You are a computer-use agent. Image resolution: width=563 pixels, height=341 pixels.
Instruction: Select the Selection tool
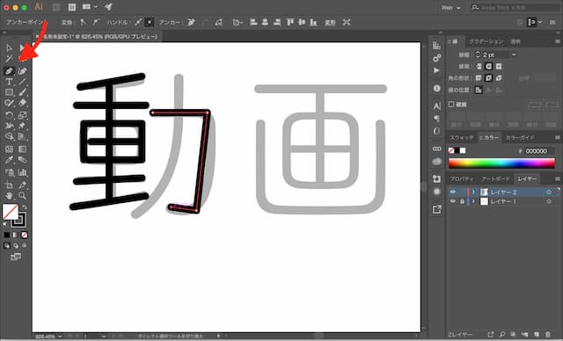coord(9,47)
